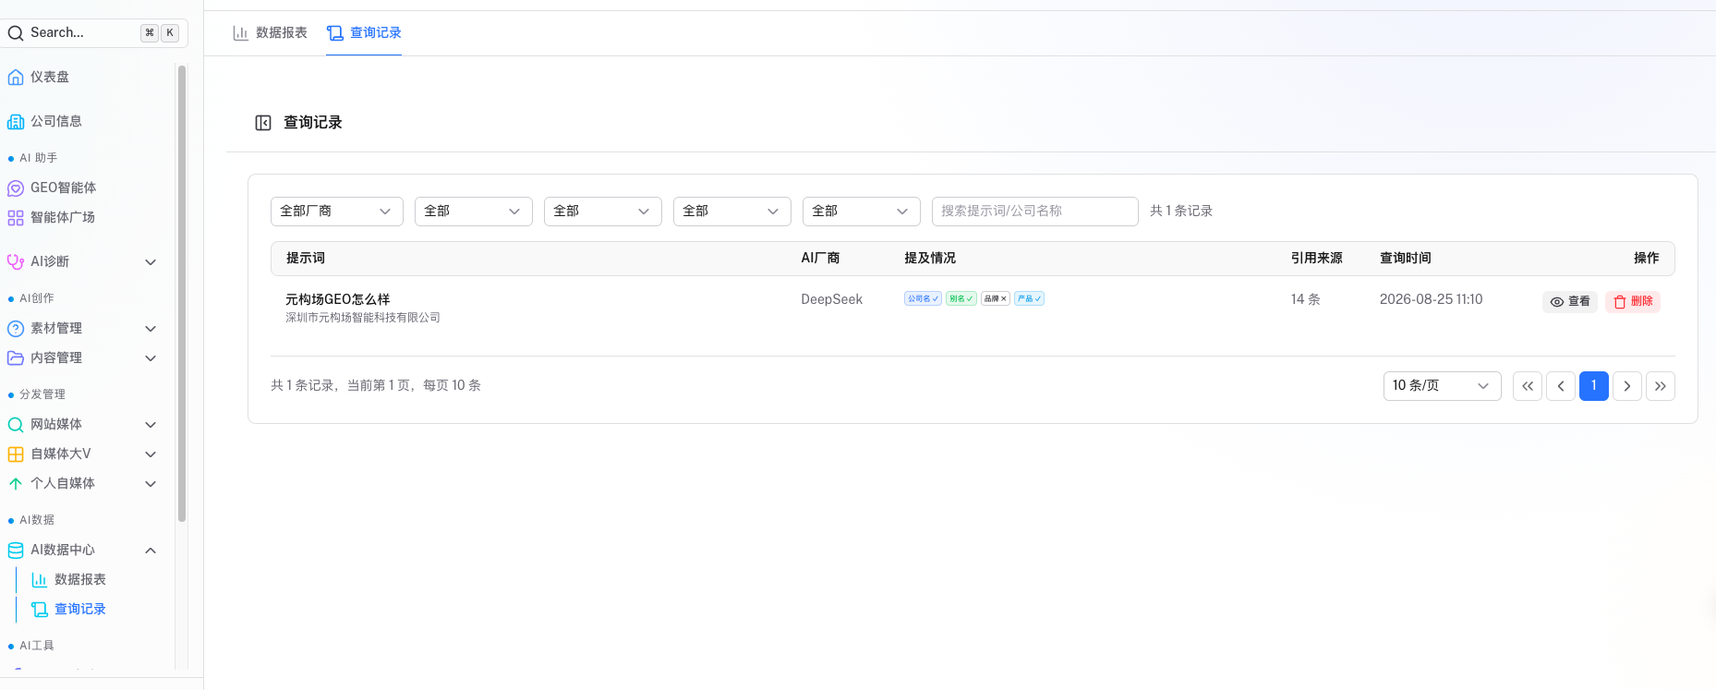Screen dimensions: 1716x690
Task: Open 智能体广场 label in the sidebar
Action: coord(63,218)
